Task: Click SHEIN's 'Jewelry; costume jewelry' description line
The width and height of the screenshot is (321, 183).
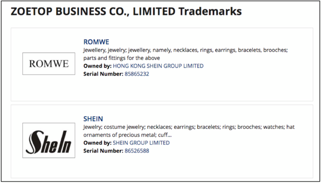Action: (189, 127)
